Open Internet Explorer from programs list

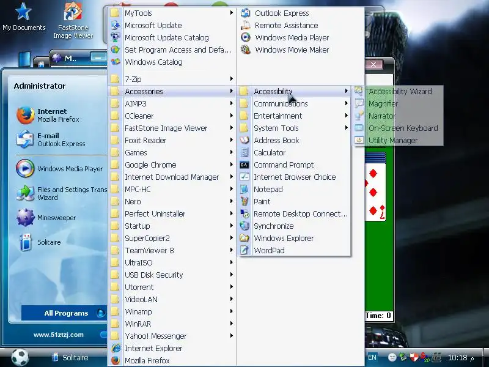(x=172, y=348)
